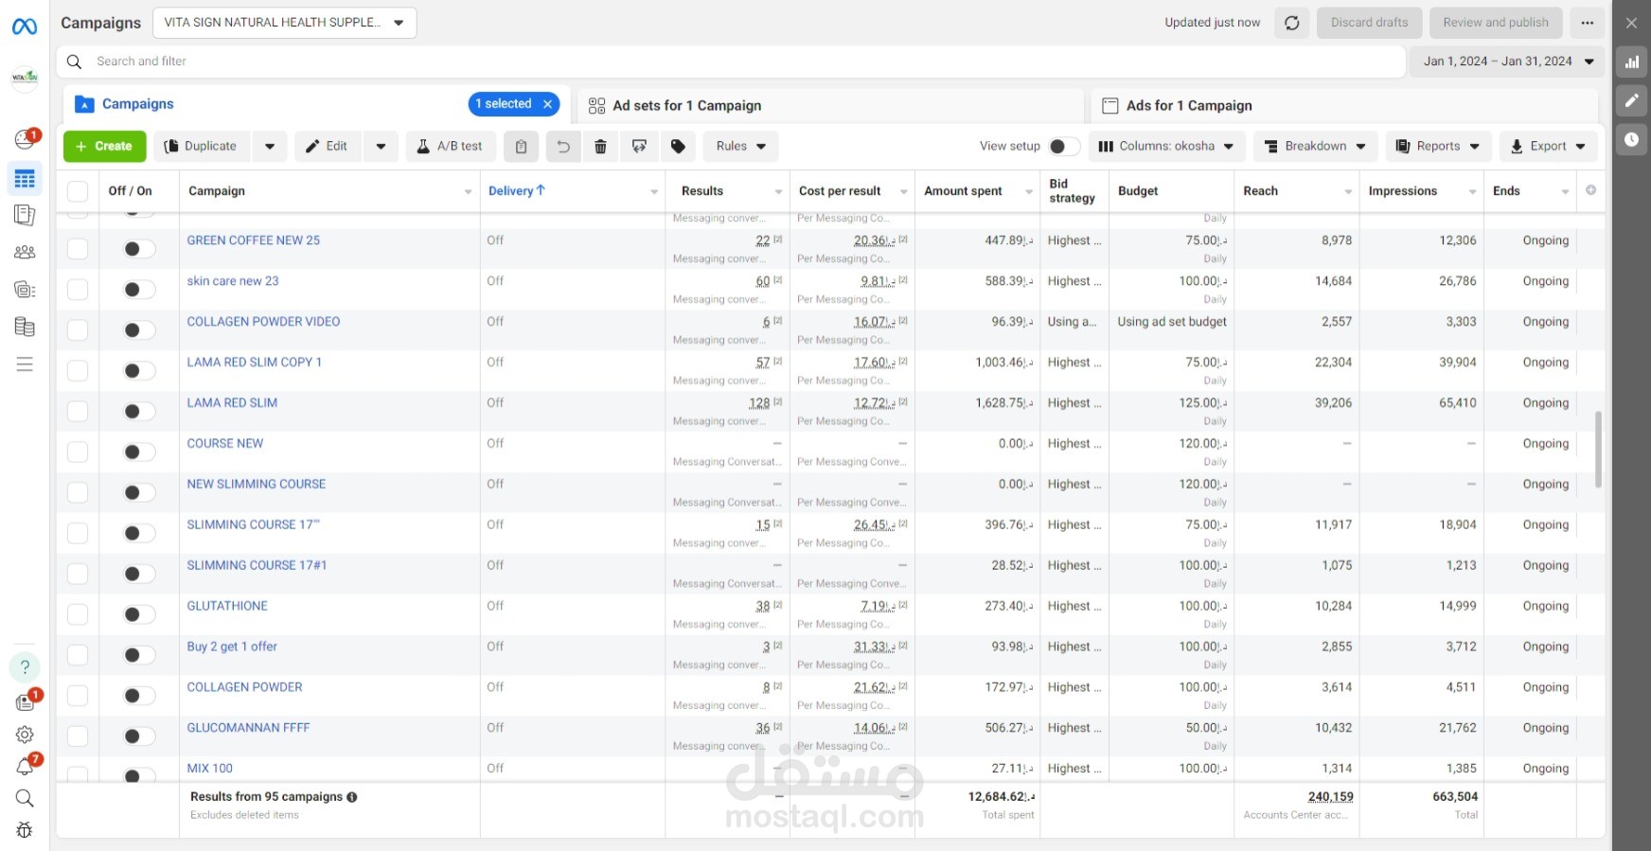The image size is (1651, 851).
Task: Open the Meta logo home icon
Action: (25, 27)
